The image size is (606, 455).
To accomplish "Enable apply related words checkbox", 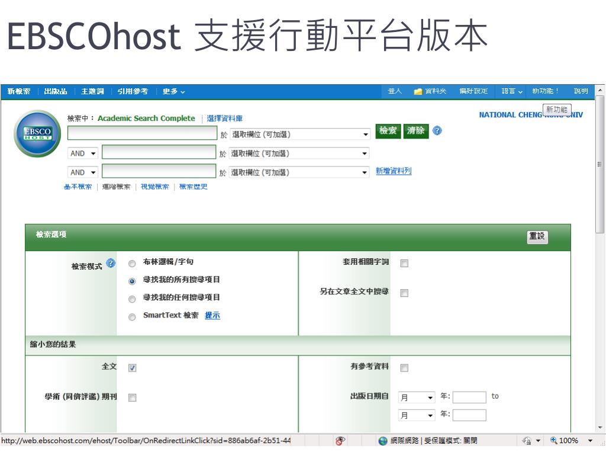I will coord(404,264).
